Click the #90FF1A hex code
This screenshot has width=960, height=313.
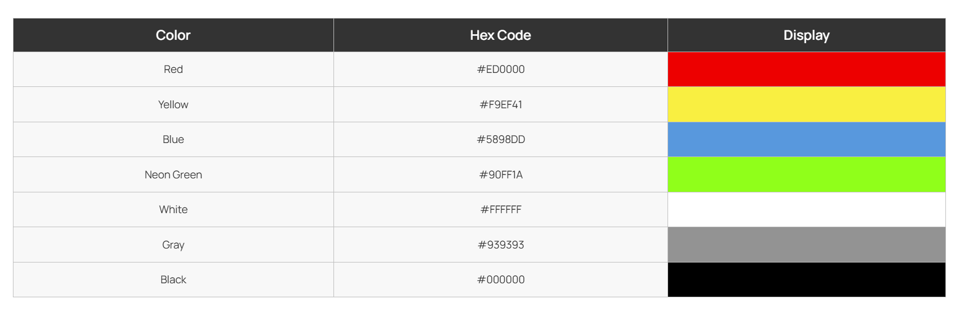[501, 175]
